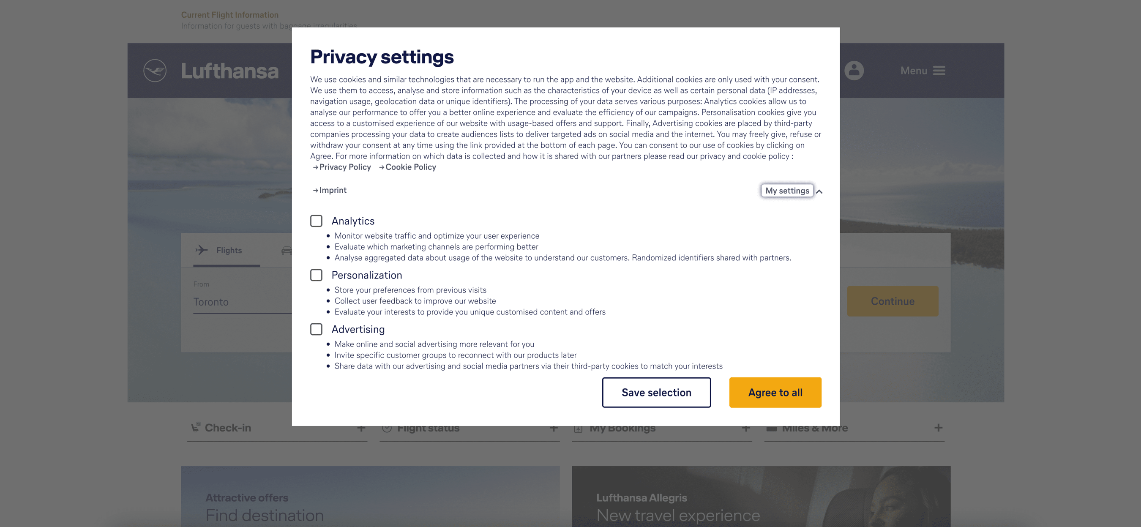Click the Save selection button

coord(656,392)
